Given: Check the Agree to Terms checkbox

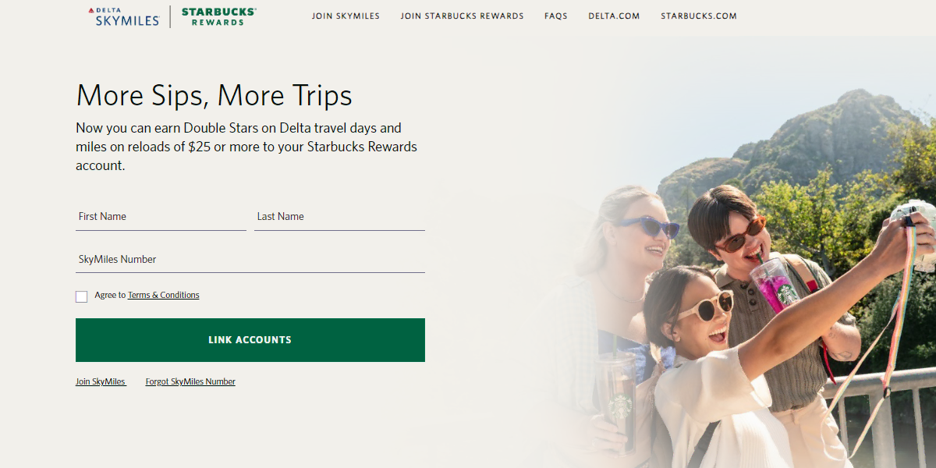Looking at the screenshot, I should [82, 296].
